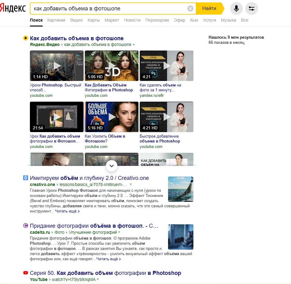
Task: Play the 5:16 HD Больше объема thumbnail
Action: [x=112, y=117]
